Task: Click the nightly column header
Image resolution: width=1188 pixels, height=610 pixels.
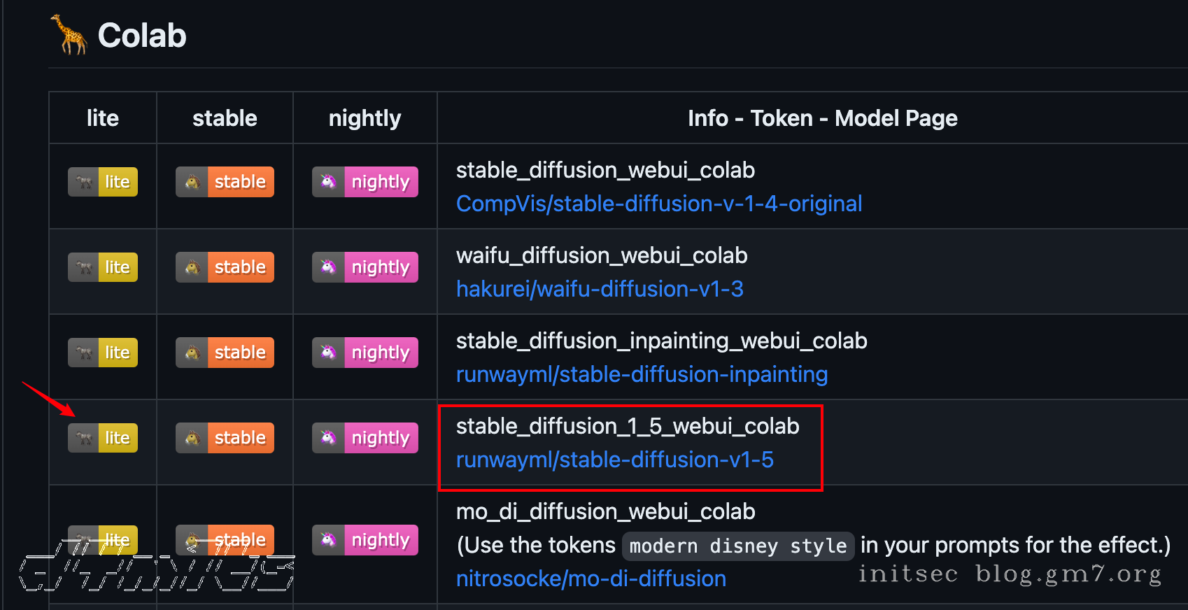Action: 365,118
